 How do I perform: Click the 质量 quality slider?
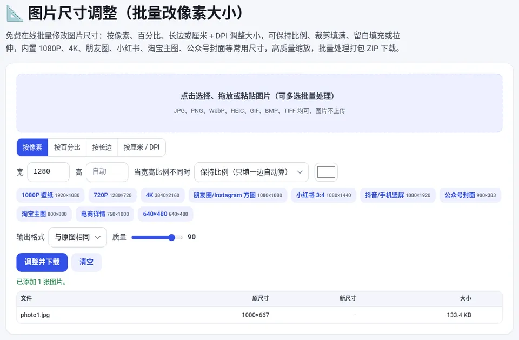click(157, 237)
